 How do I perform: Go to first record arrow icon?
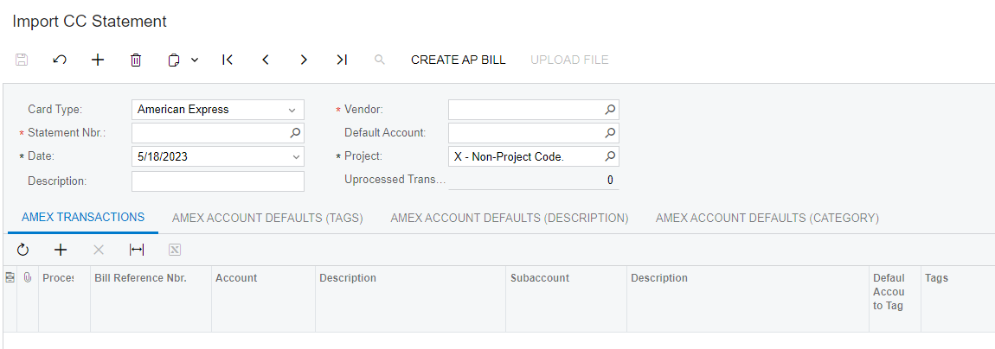click(228, 60)
